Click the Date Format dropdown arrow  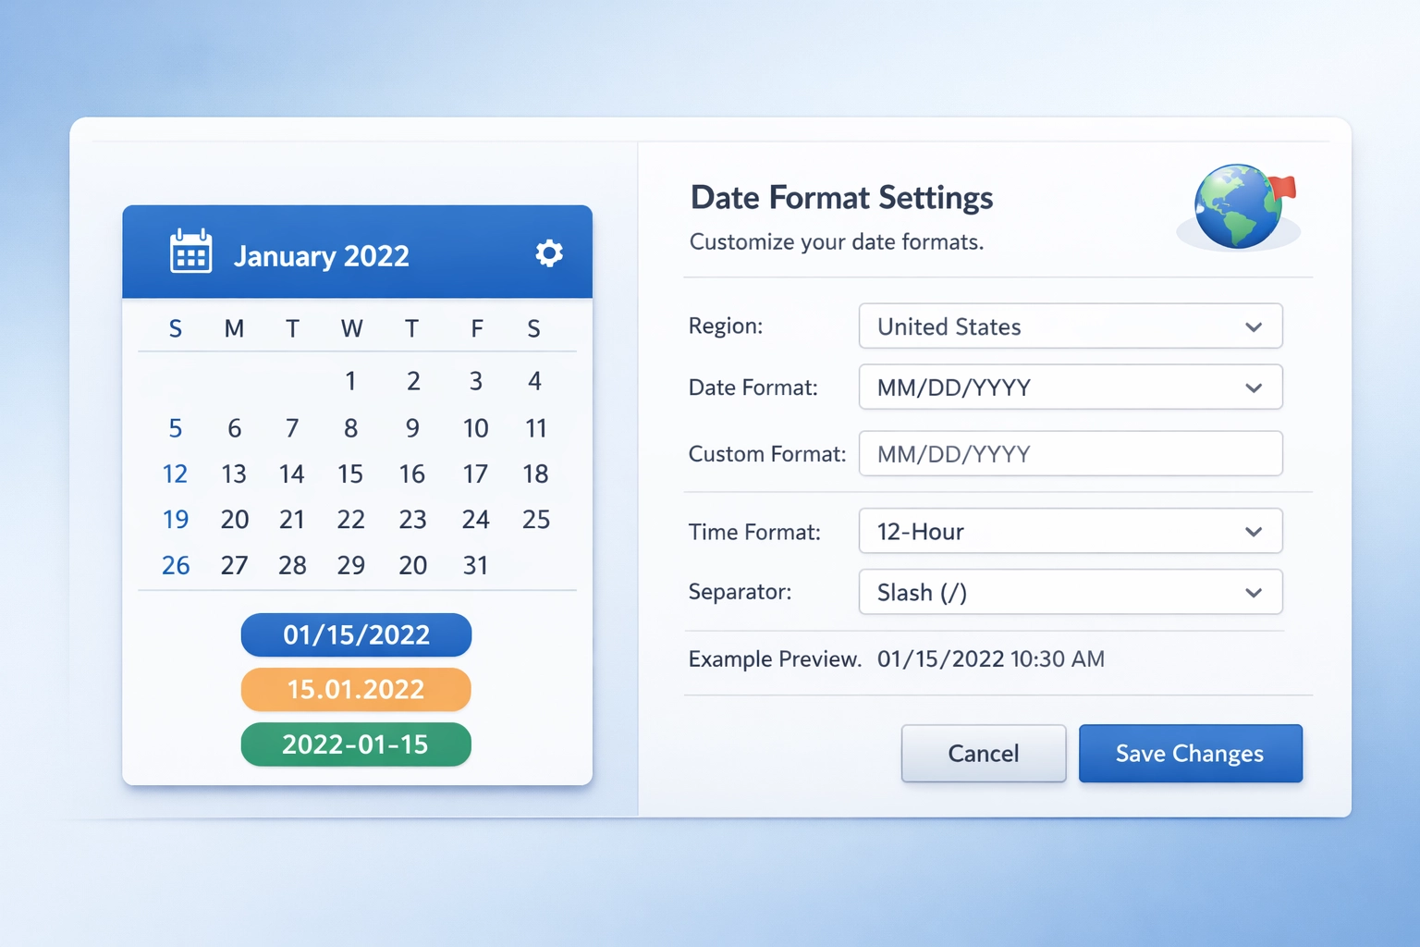[x=1254, y=387]
